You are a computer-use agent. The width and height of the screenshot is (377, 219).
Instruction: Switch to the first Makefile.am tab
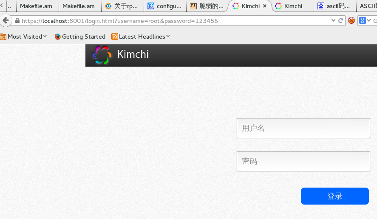[x=36, y=6]
